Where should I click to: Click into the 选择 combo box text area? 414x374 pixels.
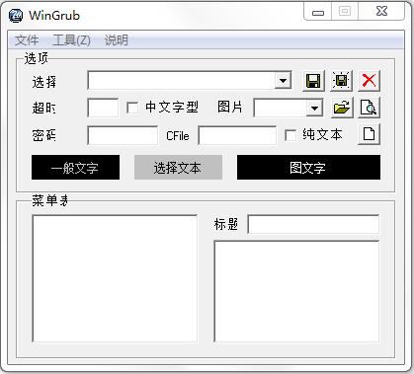(182, 80)
